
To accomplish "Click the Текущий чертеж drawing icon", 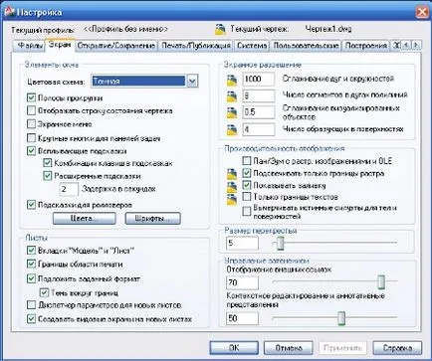I will [220, 29].
